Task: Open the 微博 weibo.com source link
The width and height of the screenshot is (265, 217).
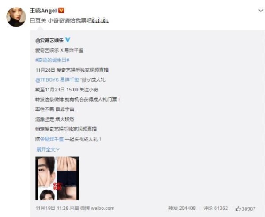Action: 97,208
